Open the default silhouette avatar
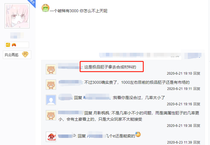This screenshot has width=210, height=145. (x=51, y=100)
